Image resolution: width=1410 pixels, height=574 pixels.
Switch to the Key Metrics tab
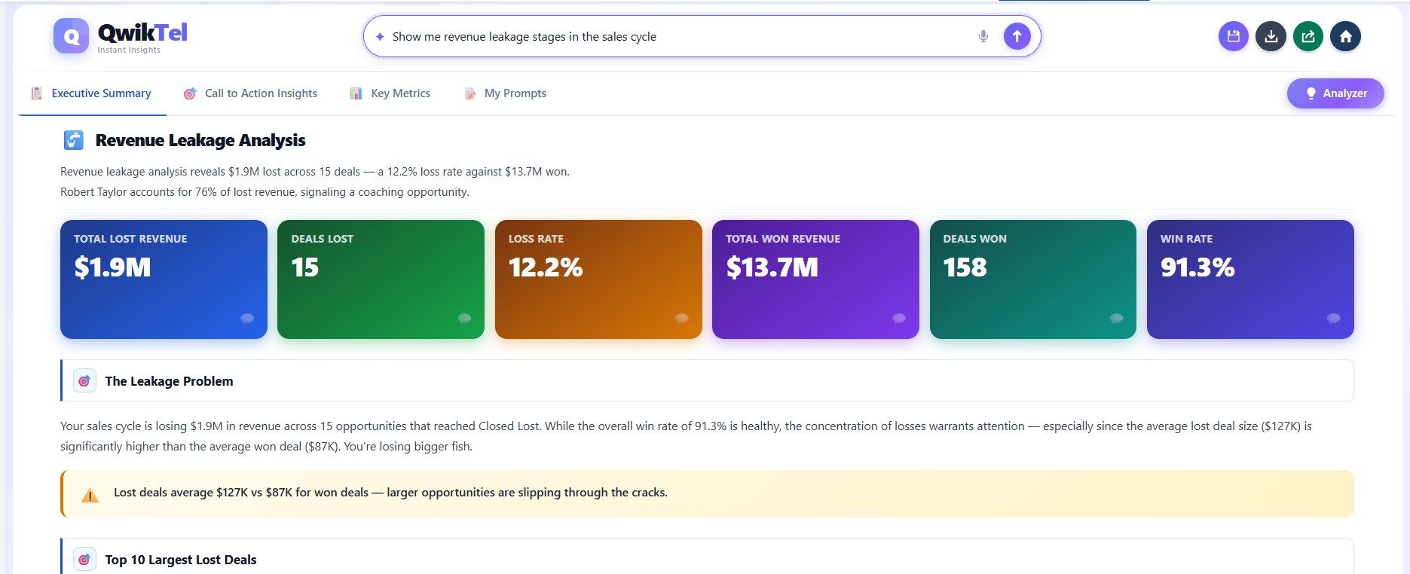[x=390, y=93]
